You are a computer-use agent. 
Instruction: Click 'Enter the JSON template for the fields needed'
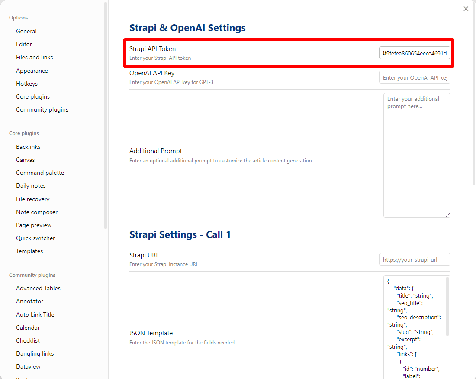point(182,343)
